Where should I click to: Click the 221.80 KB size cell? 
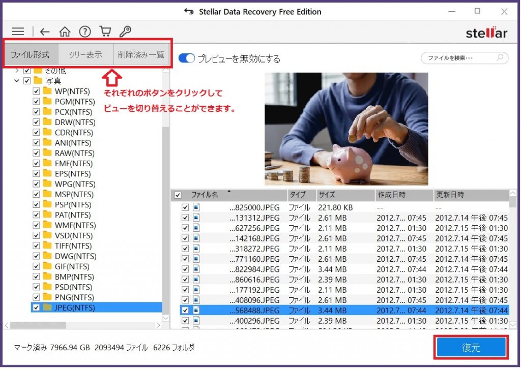(x=335, y=207)
